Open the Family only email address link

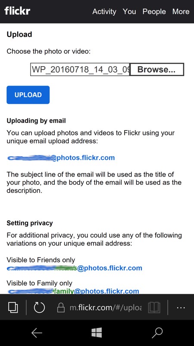click(73, 291)
